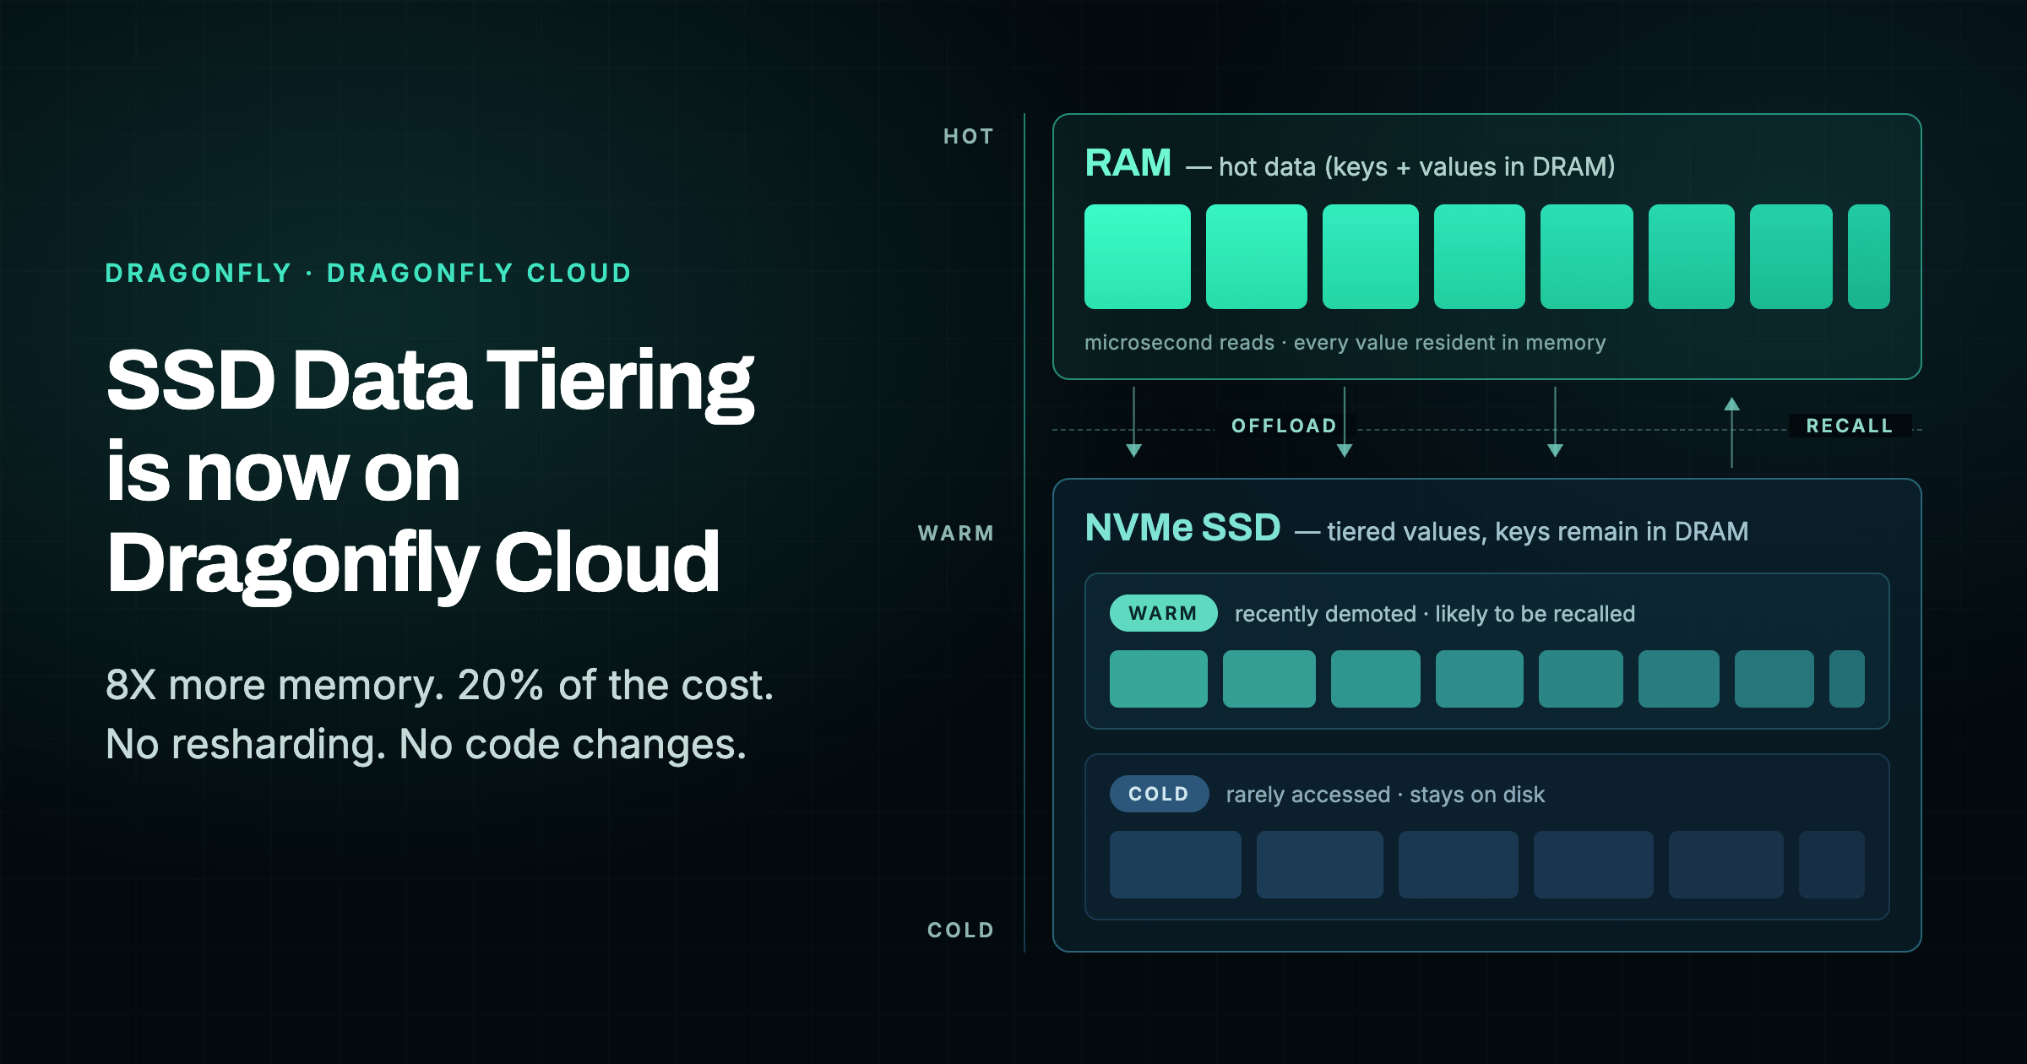Click the first bright green RAM block
The width and height of the screenshot is (2027, 1064).
[1138, 257]
